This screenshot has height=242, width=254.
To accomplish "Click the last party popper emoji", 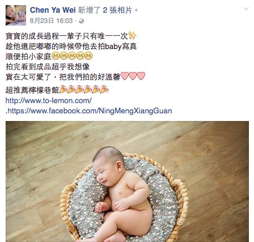I will [104, 89].
